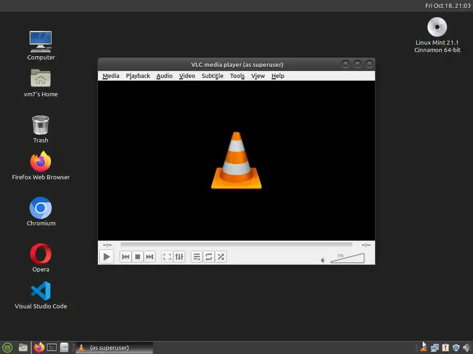
Task: Open file manager from taskbar
Action: coord(23,348)
